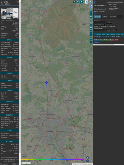This screenshot has width=124, height=165.
Task: Switch to the Search tab
Action: pyautogui.click(x=98, y=17)
